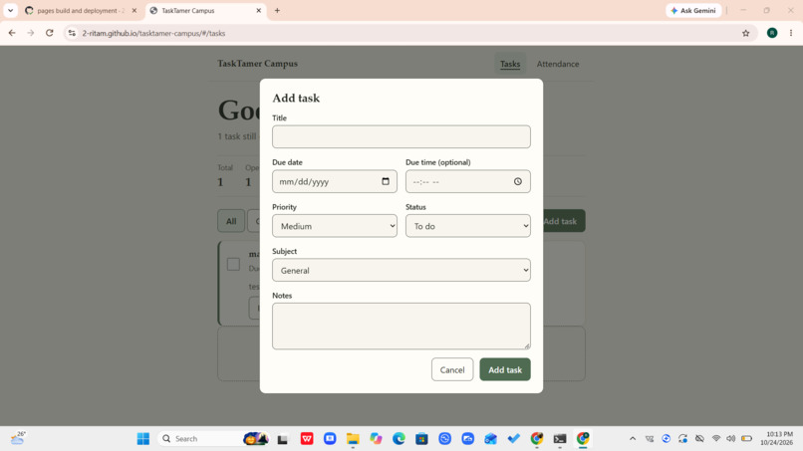Select the All filter on tasks page
The width and height of the screenshot is (803, 451).
click(x=231, y=221)
